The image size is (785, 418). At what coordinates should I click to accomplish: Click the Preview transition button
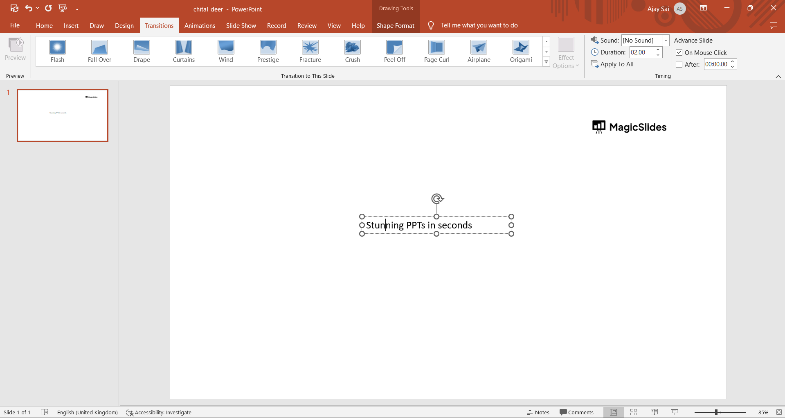16,49
